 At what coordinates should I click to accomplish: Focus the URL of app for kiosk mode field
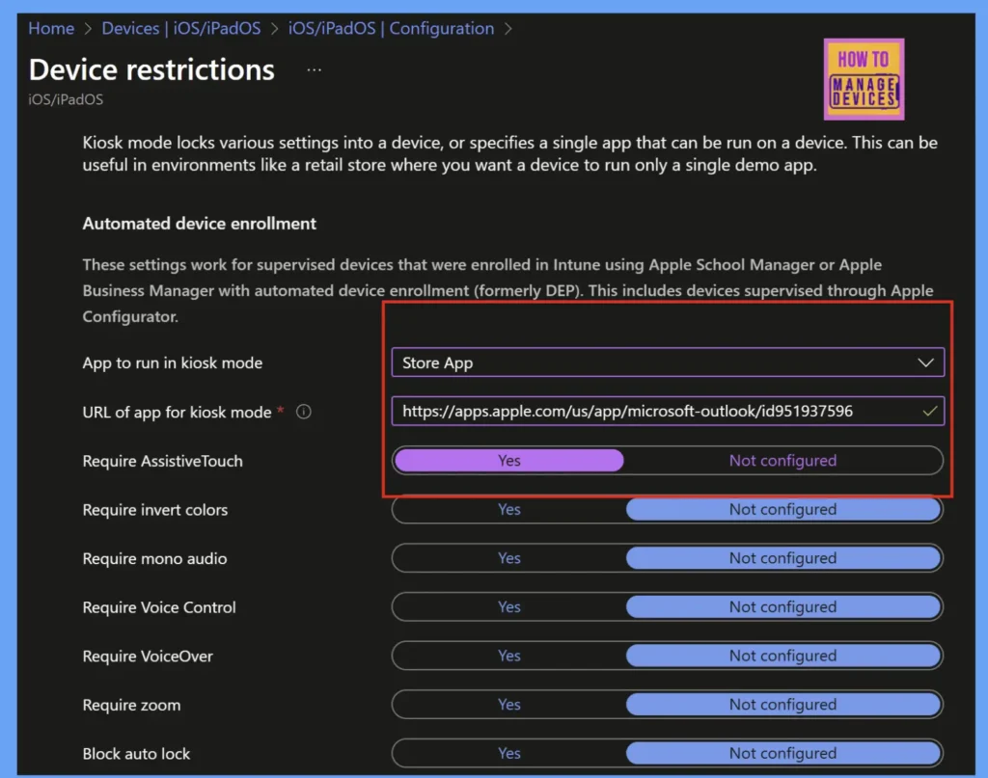pyautogui.click(x=668, y=411)
